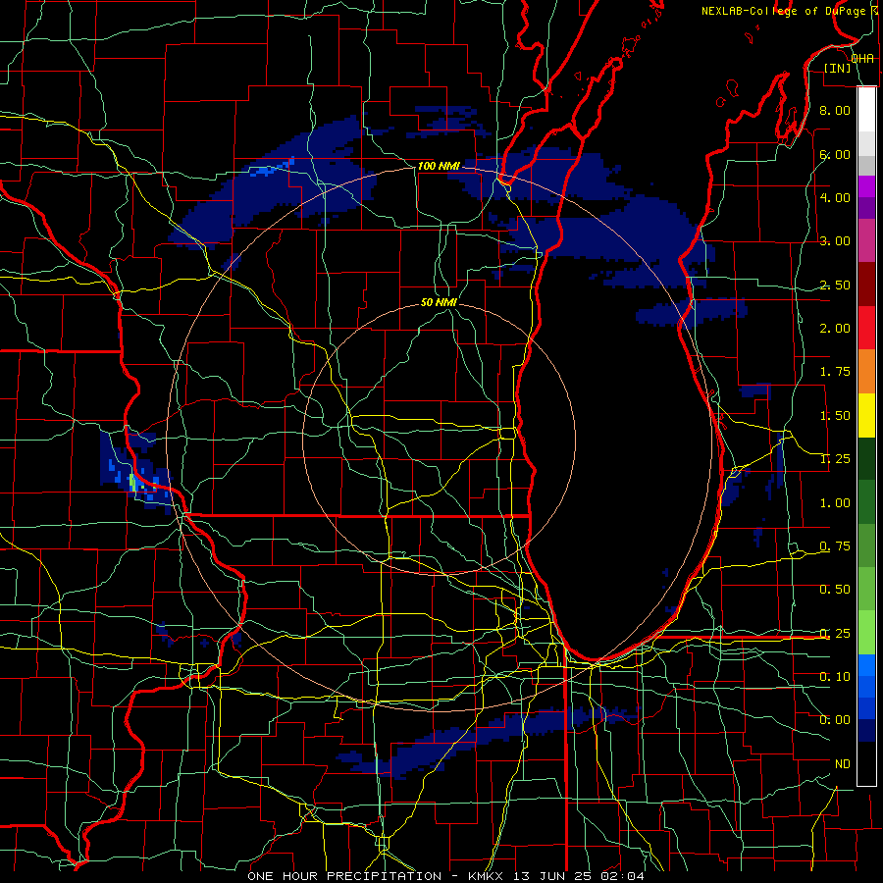Pick the bright red legend swatch

(x=866, y=328)
